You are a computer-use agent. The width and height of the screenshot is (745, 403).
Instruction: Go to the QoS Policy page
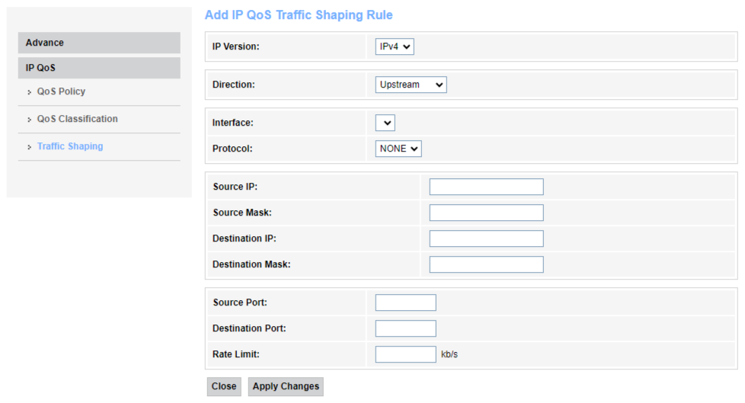(x=61, y=91)
